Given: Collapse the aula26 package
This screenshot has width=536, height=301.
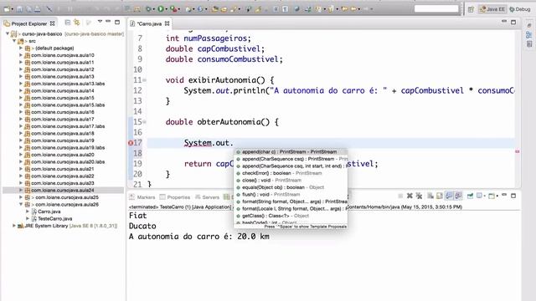Looking at the screenshot, I should point(21,204).
